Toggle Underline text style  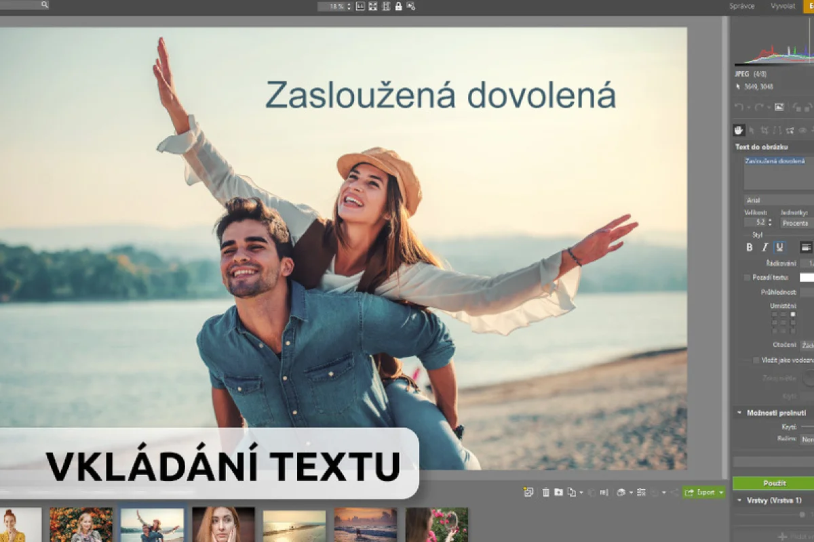(779, 247)
